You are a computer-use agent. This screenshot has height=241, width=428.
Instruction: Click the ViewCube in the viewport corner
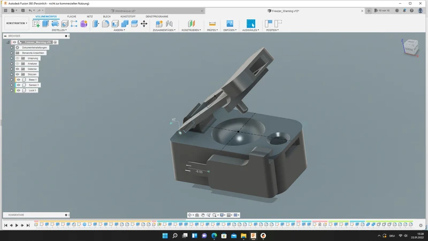point(410,47)
